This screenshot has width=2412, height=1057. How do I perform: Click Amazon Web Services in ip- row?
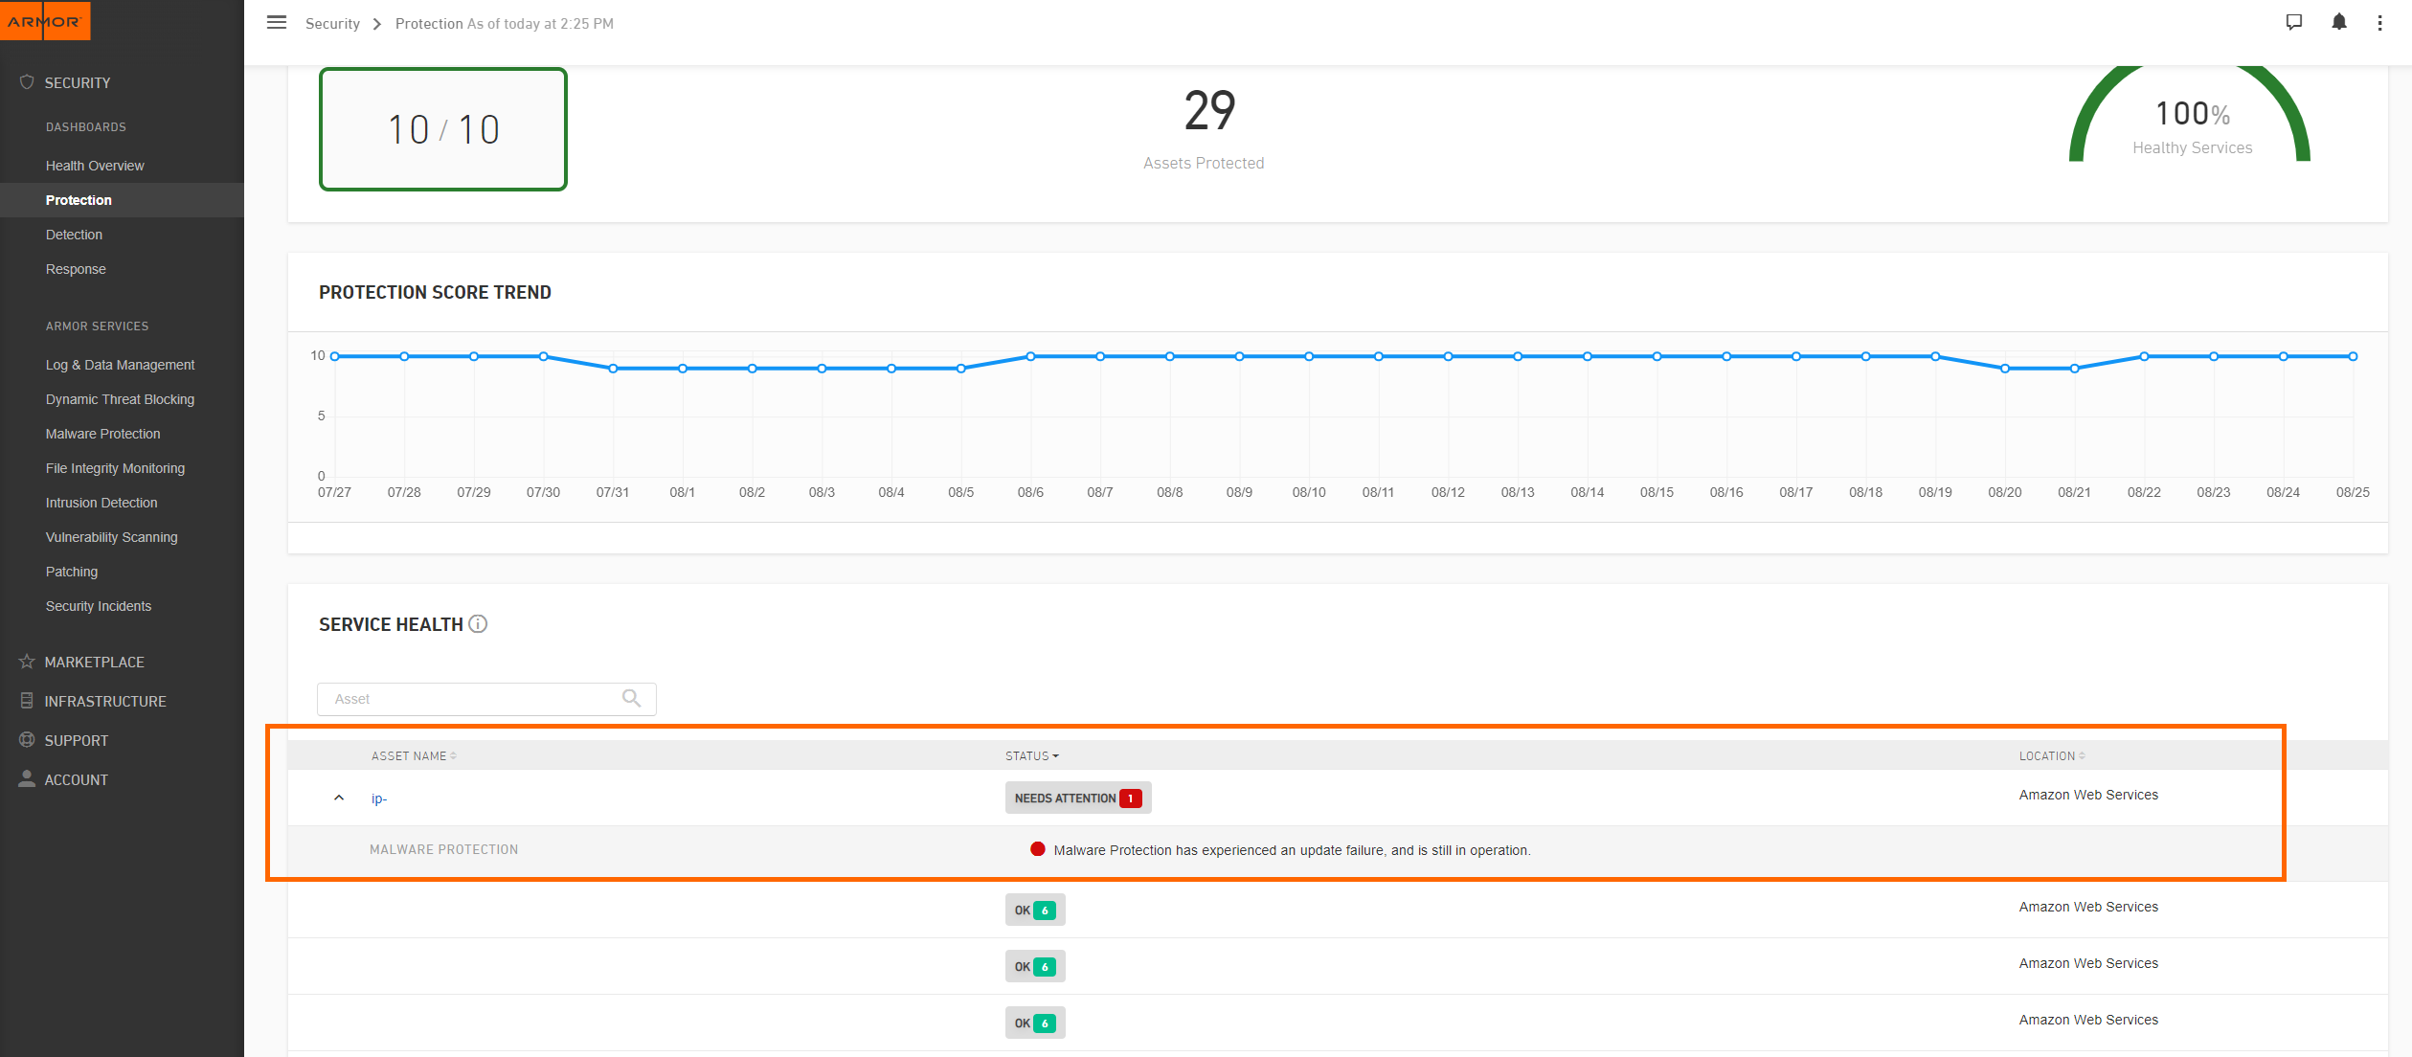click(2088, 795)
